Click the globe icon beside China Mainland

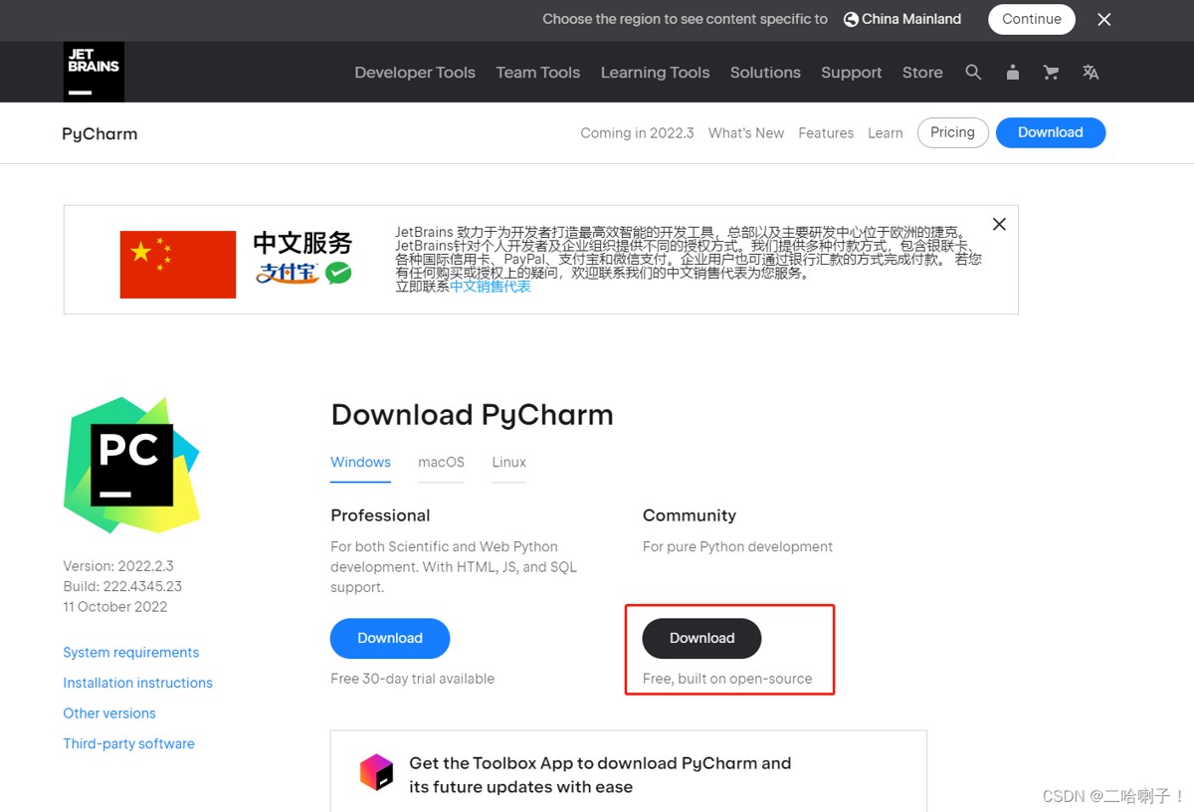851,19
